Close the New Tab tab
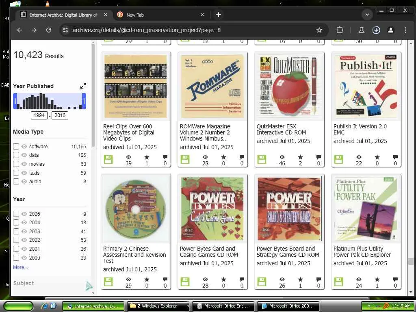This screenshot has height=312, width=416. tap(202, 15)
